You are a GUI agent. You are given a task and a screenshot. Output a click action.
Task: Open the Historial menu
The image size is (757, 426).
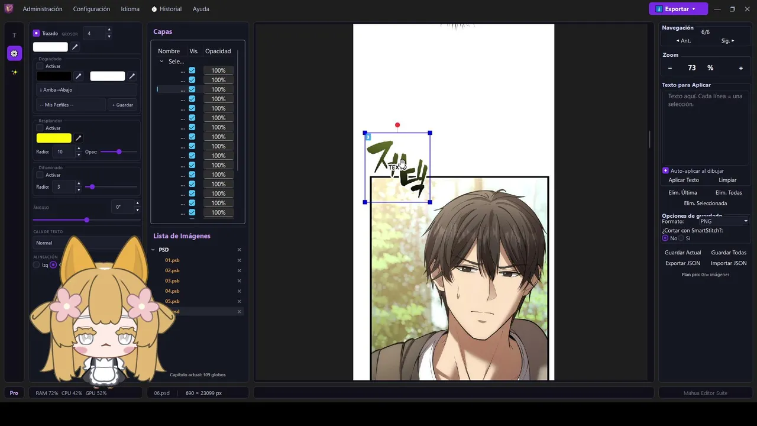166,9
